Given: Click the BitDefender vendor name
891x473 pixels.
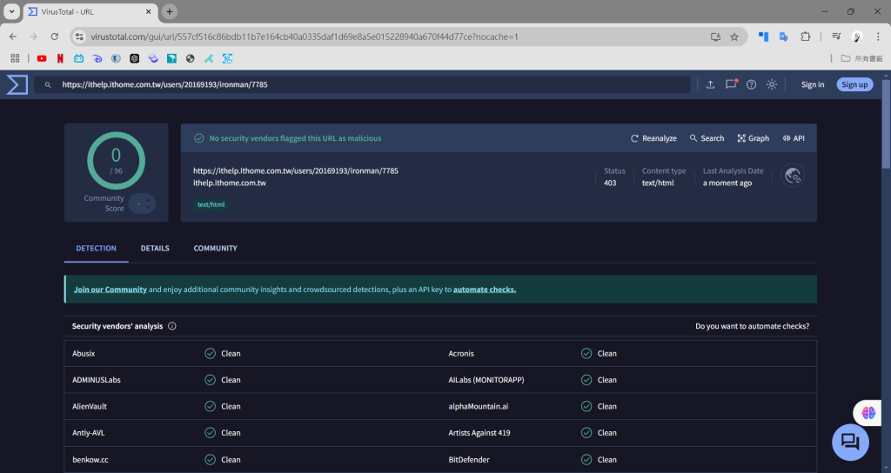Looking at the screenshot, I should click(x=469, y=459).
